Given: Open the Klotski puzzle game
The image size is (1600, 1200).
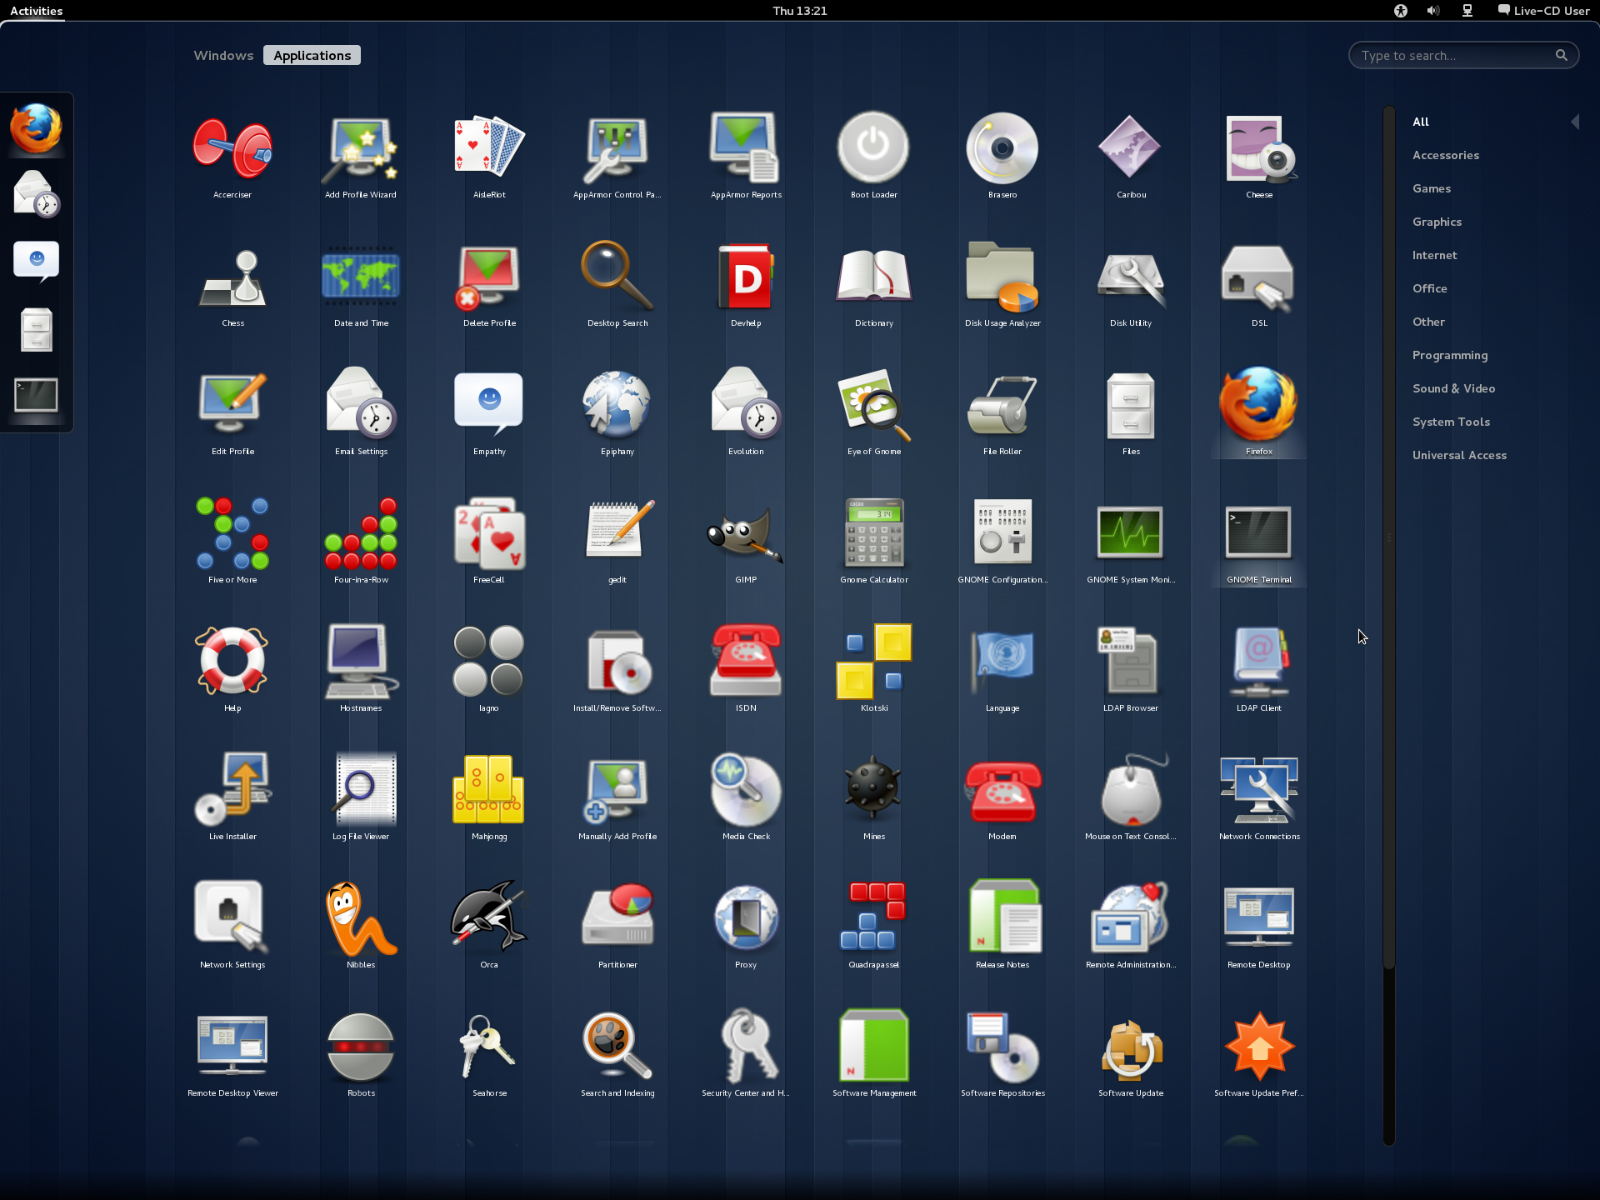Looking at the screenshot, I should click(874, 669).
